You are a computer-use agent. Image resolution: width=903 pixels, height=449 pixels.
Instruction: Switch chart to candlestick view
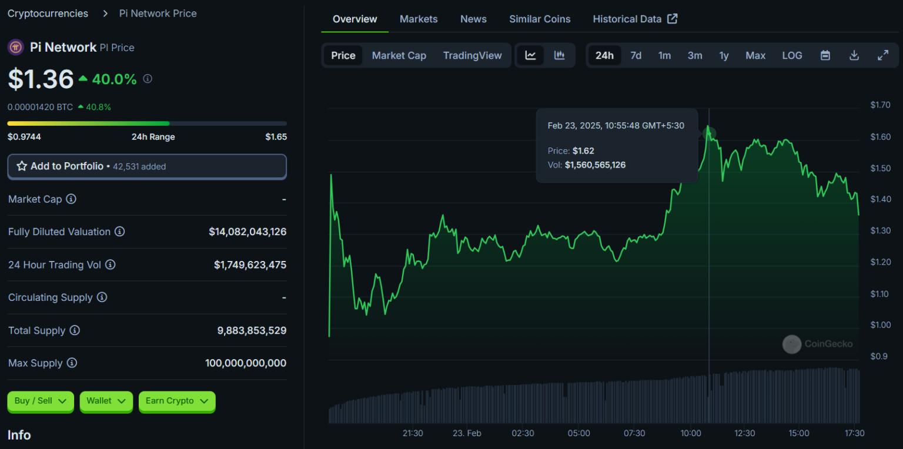click(x=558, y=55)
